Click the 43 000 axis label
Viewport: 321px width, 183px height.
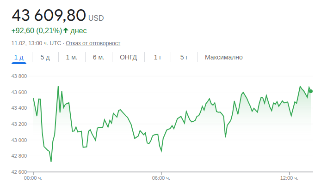coord(19,140)
